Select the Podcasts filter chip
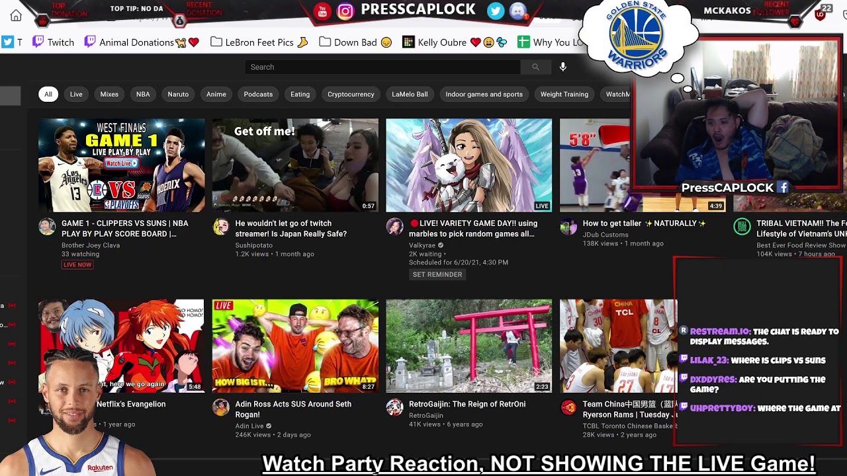The height and width of the screenshot is (476, 847). pyautogui.click(x=258, y=95)
